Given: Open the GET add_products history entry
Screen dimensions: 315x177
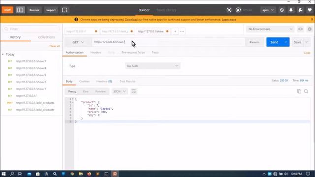Looking at the screenshot, I should [x=35, y=110].
